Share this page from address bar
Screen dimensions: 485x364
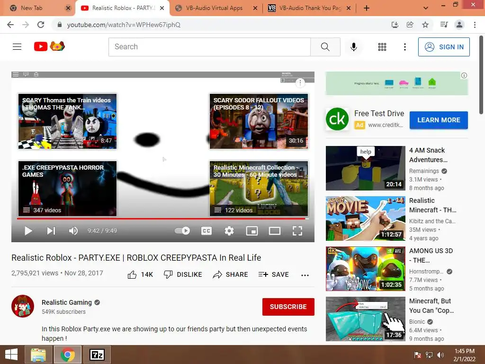click(x=410, y=25)
